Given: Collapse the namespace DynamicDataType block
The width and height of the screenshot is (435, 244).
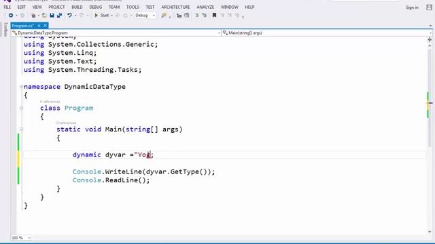Looking at the screenshot, I should pos(21,87).
